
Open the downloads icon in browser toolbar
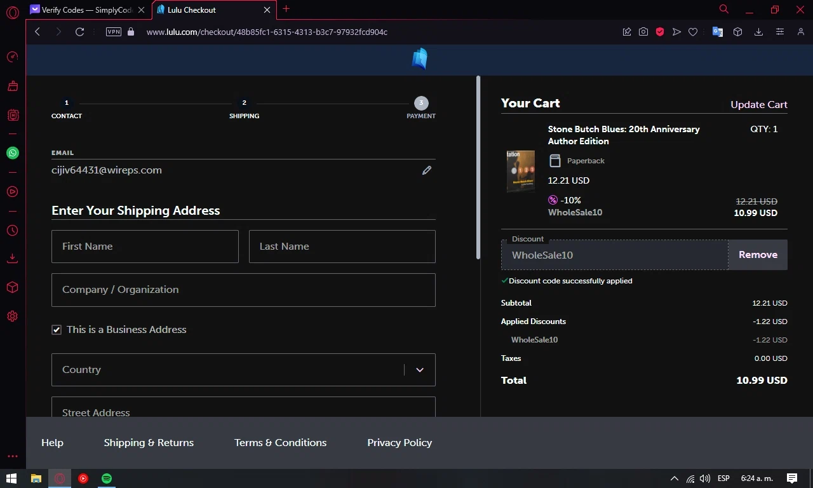(758, 32)
